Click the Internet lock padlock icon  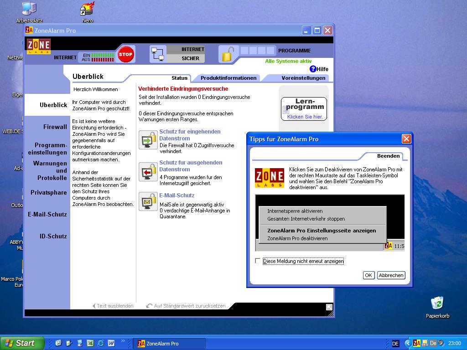tap(227, 54)
